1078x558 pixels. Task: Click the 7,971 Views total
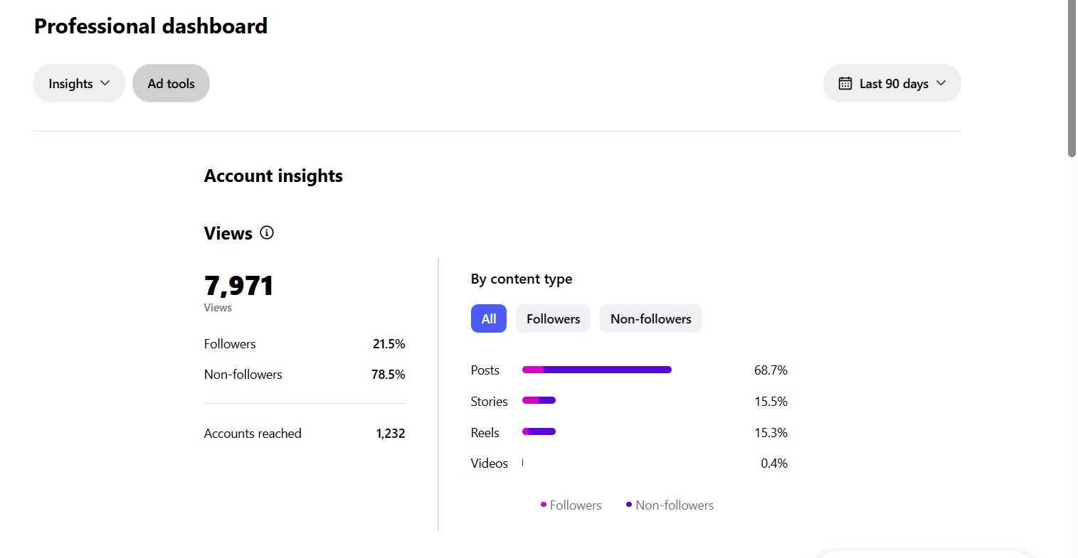[x=238, y=284]
